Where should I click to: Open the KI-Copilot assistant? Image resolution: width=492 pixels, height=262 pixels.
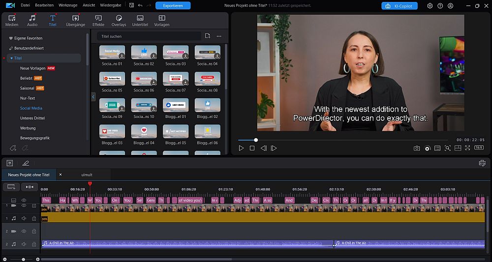pos(400,5)
